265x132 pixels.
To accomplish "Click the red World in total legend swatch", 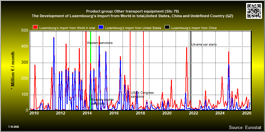I will click(35, 27).
